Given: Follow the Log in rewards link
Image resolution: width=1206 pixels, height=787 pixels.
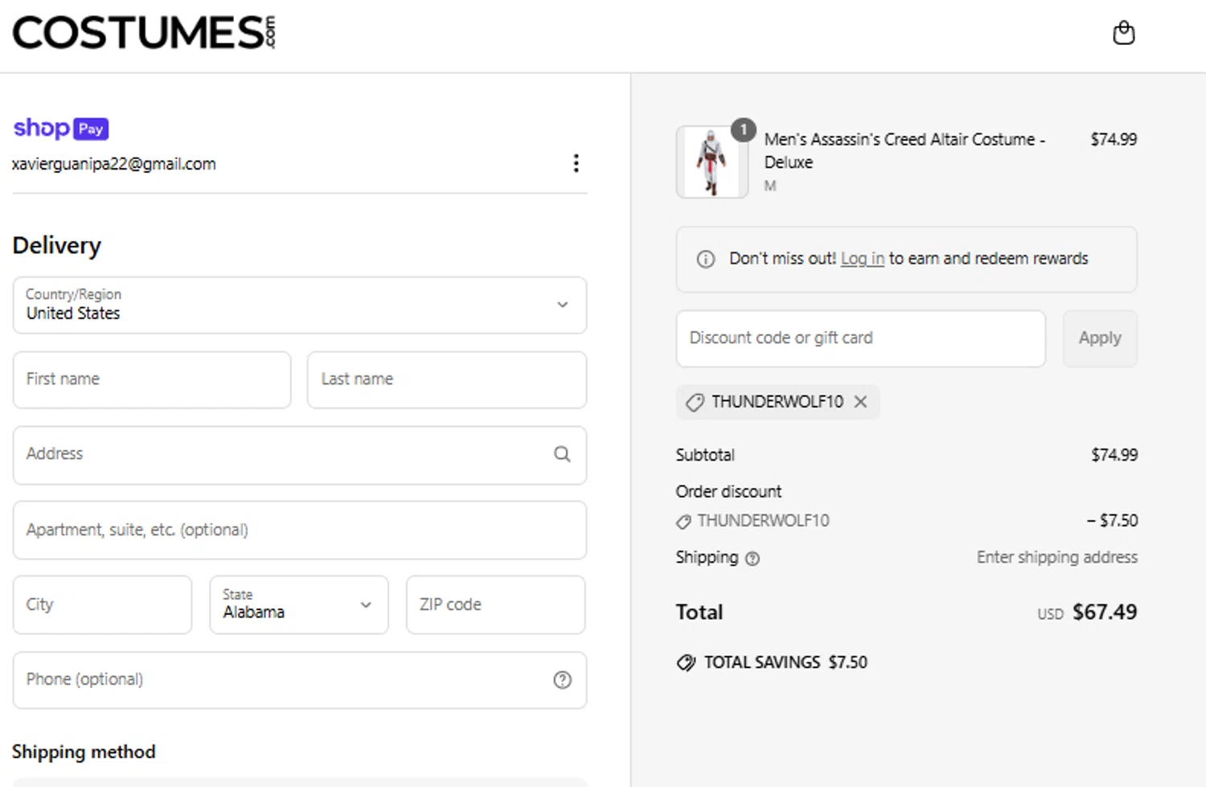Looking at the screenshot, I should pyautogui.click(x=863, y=259).
